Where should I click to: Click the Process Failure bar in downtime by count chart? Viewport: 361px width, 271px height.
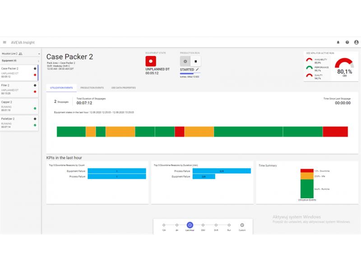click(x=117, y=177)
